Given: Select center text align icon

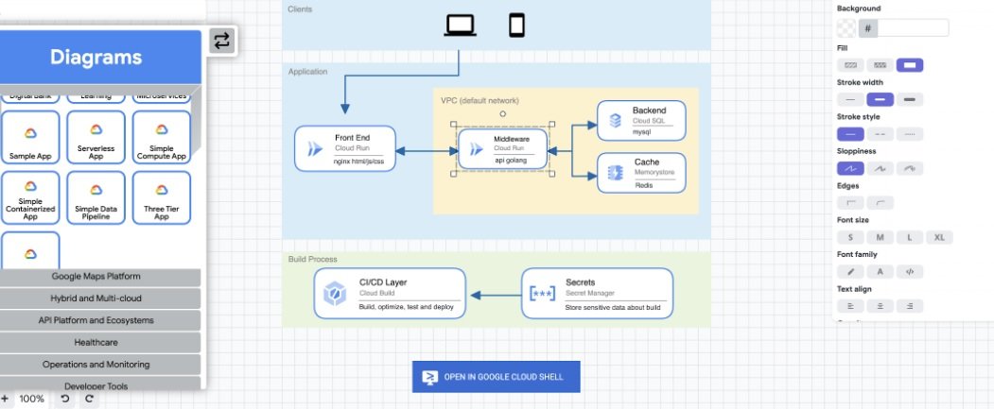Looking at the screenshot, I should pos(880,306).
